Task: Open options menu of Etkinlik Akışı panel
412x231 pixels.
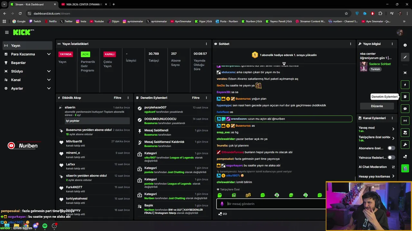Action: click(128, 98)
